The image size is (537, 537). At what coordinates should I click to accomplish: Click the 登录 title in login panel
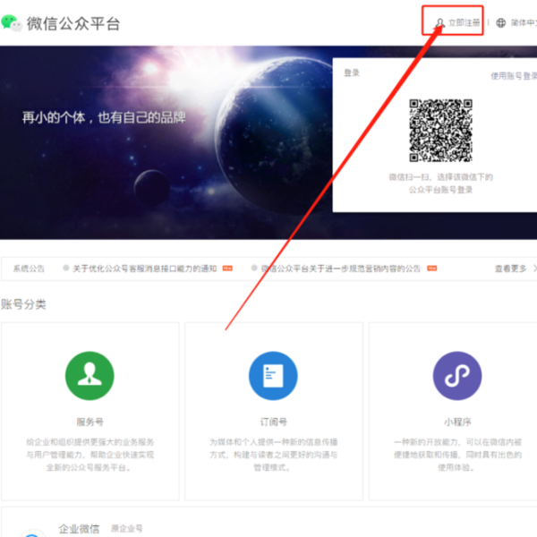click(x=352, y=72)
